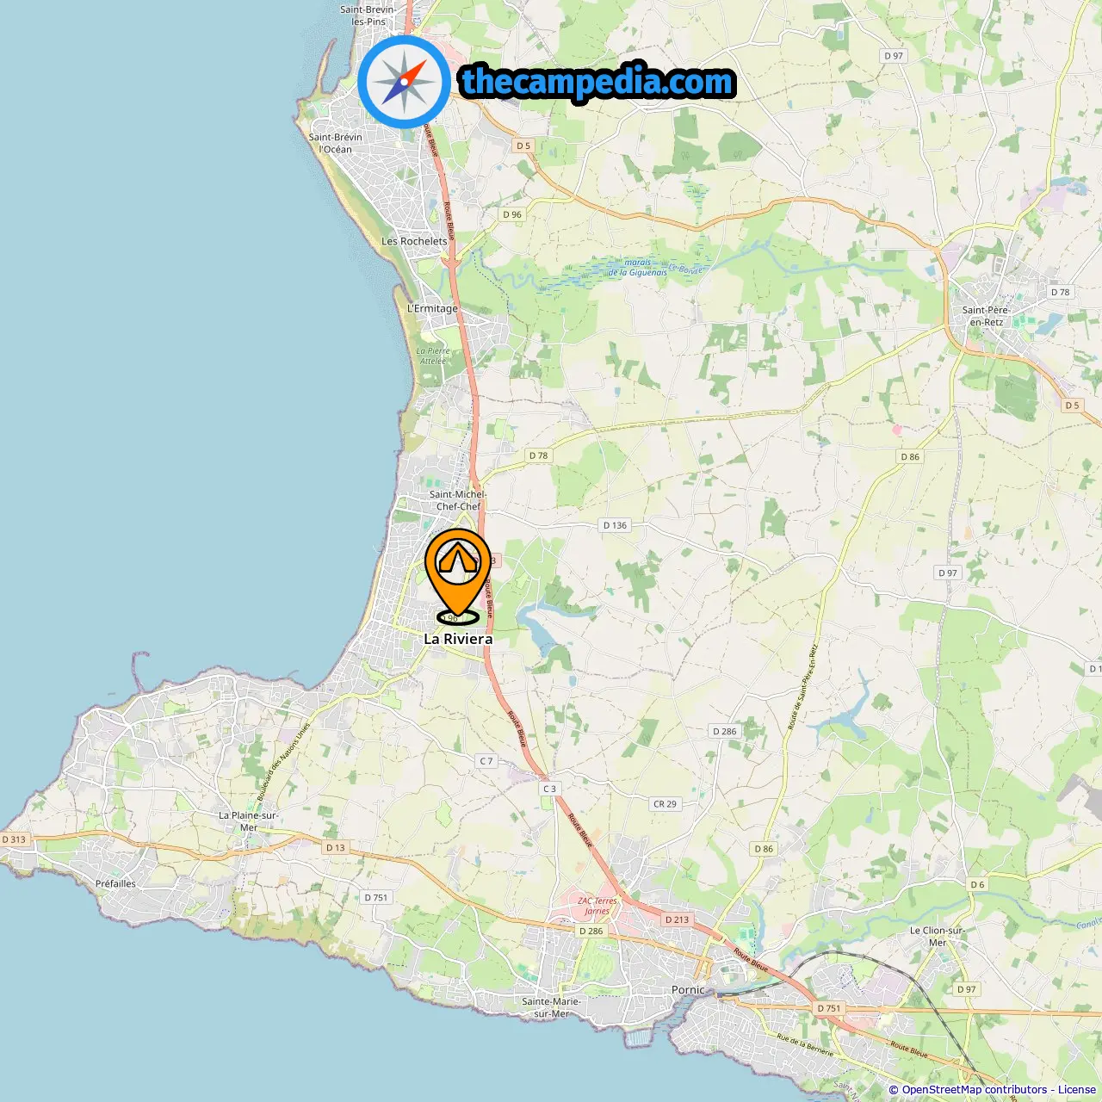Image resolution: width=1102 pixels, height=1102 pixels.
Task: Select the Préfailles town label
Action: pyautogui.click(x=115, y=883)
